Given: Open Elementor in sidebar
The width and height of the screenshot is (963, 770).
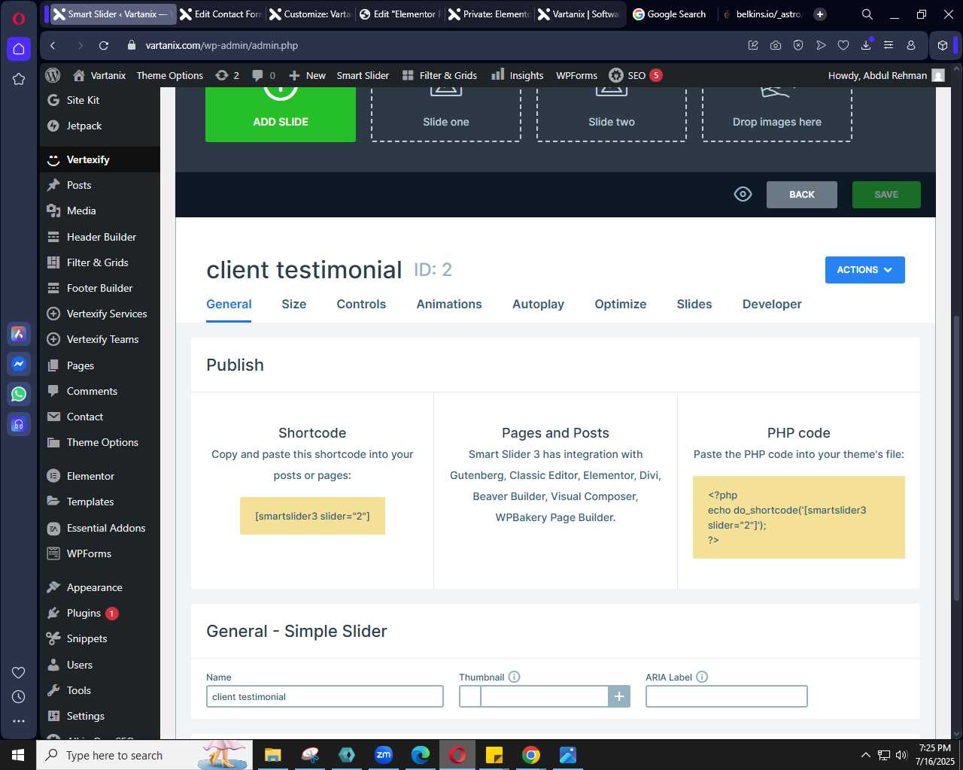Looking at the screenshot, I should click(x=99, y=476).
